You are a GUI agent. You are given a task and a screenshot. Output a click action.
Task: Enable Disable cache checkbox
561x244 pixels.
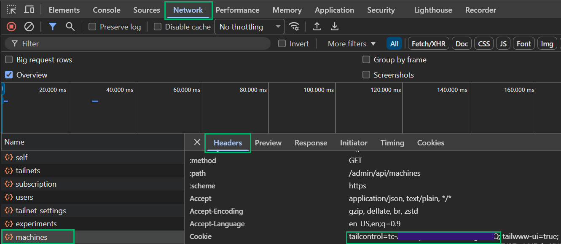point(158,27)
